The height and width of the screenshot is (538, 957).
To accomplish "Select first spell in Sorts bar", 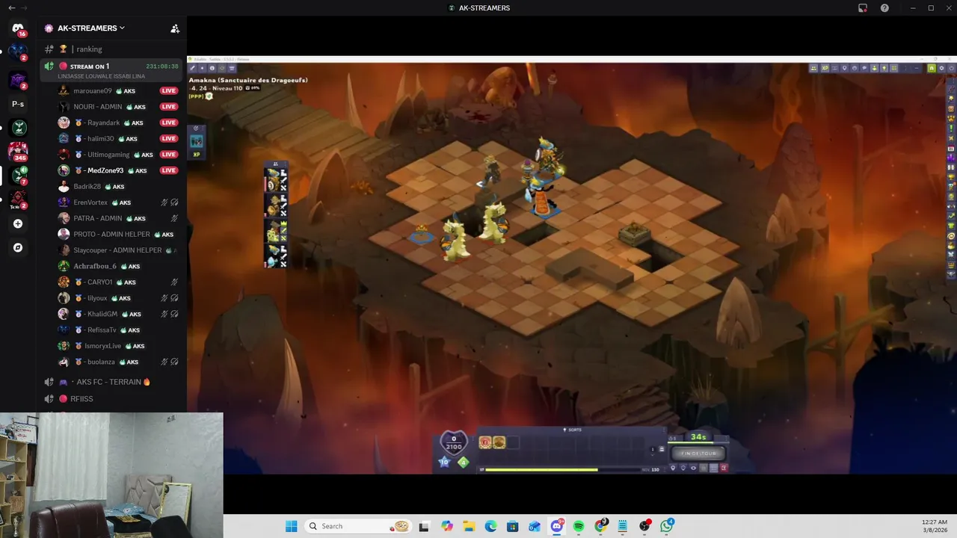I will pos(485,443).
